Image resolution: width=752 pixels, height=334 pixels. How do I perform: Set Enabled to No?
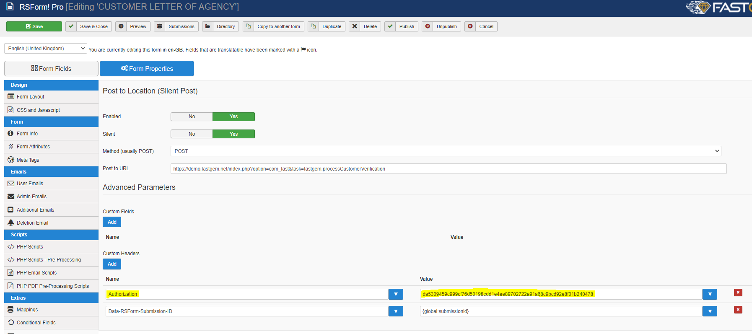(x=192, y=117)
